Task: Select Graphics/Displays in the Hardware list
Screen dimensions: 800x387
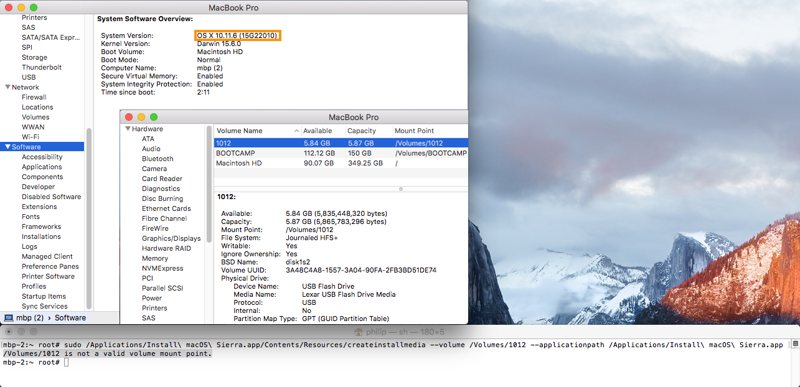Action: coord(171,238)
